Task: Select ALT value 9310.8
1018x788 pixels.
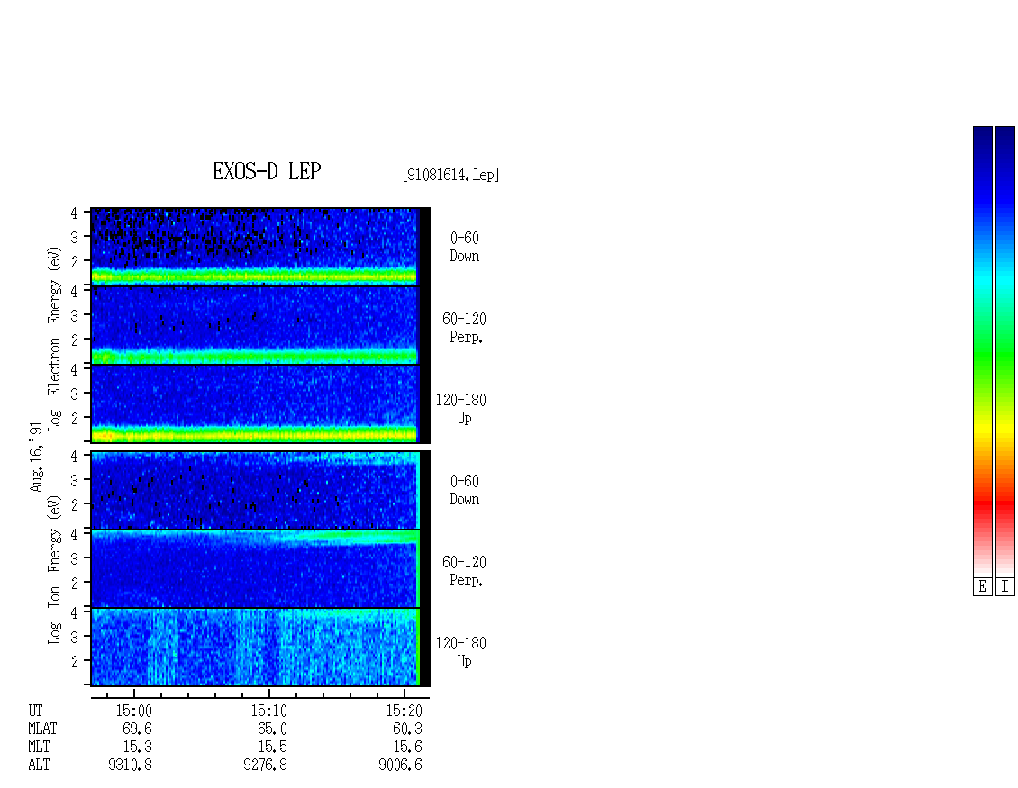Action: (x=130, y=765)
